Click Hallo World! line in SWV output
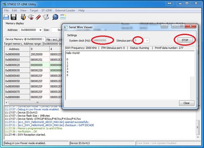The width and height of the screenshot is (204, 148). (x=73, y=53)
